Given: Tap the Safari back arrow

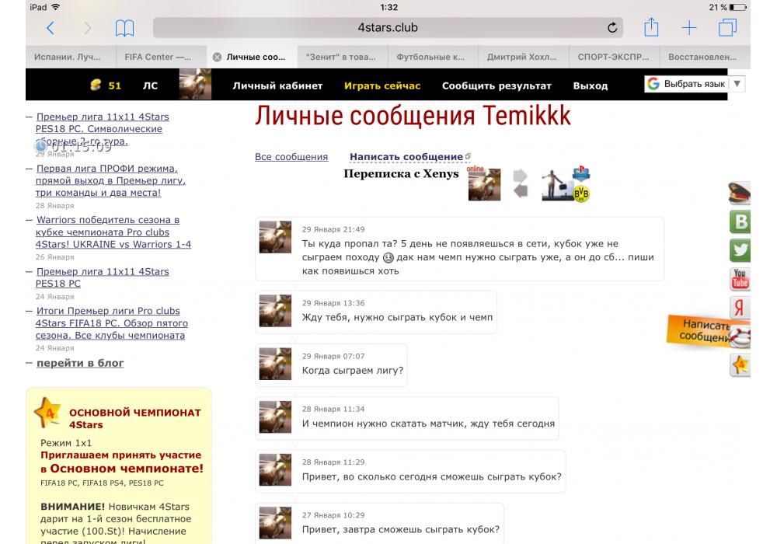Looking at the screenshot, I should [51, 28].
